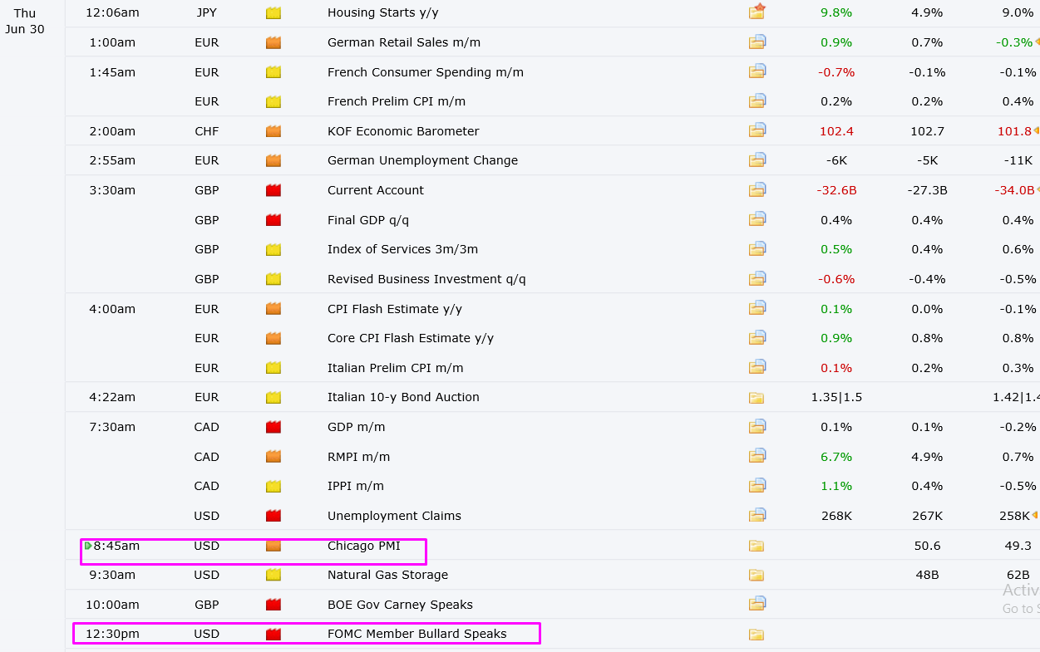Screen dimensions: 1040x652
Task: Open detail folder for Core CPI Flash Estimate y/y
Action: pos(757,338)
